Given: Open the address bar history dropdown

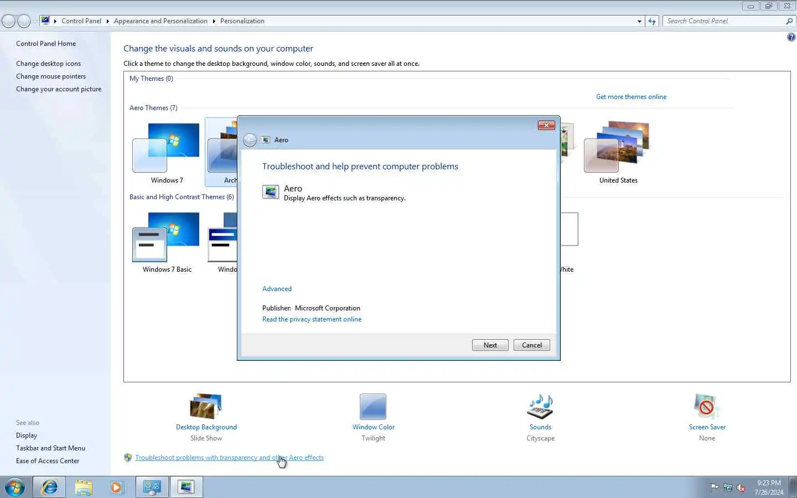Looking at the screenshot, I should coord(639,21).
